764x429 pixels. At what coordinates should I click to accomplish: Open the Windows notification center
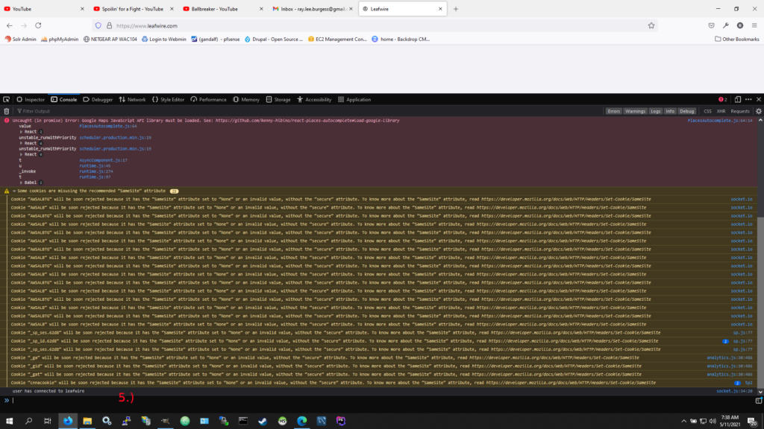click(752, 421)
